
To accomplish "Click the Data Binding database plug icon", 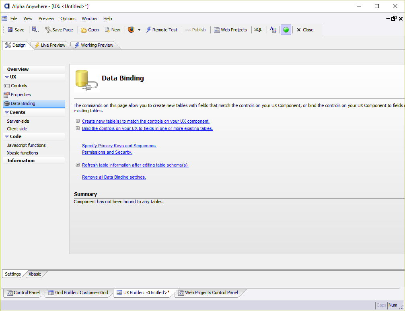I will tap(86, 80).
